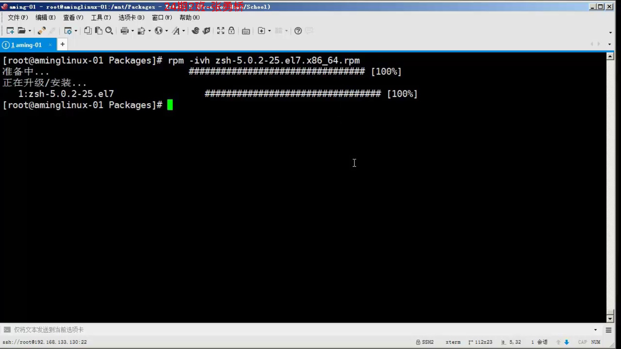Viewport: 621px width, 349px height.
Task: Click the Lock screen padlock icon
Action: [x=231, y=31]
